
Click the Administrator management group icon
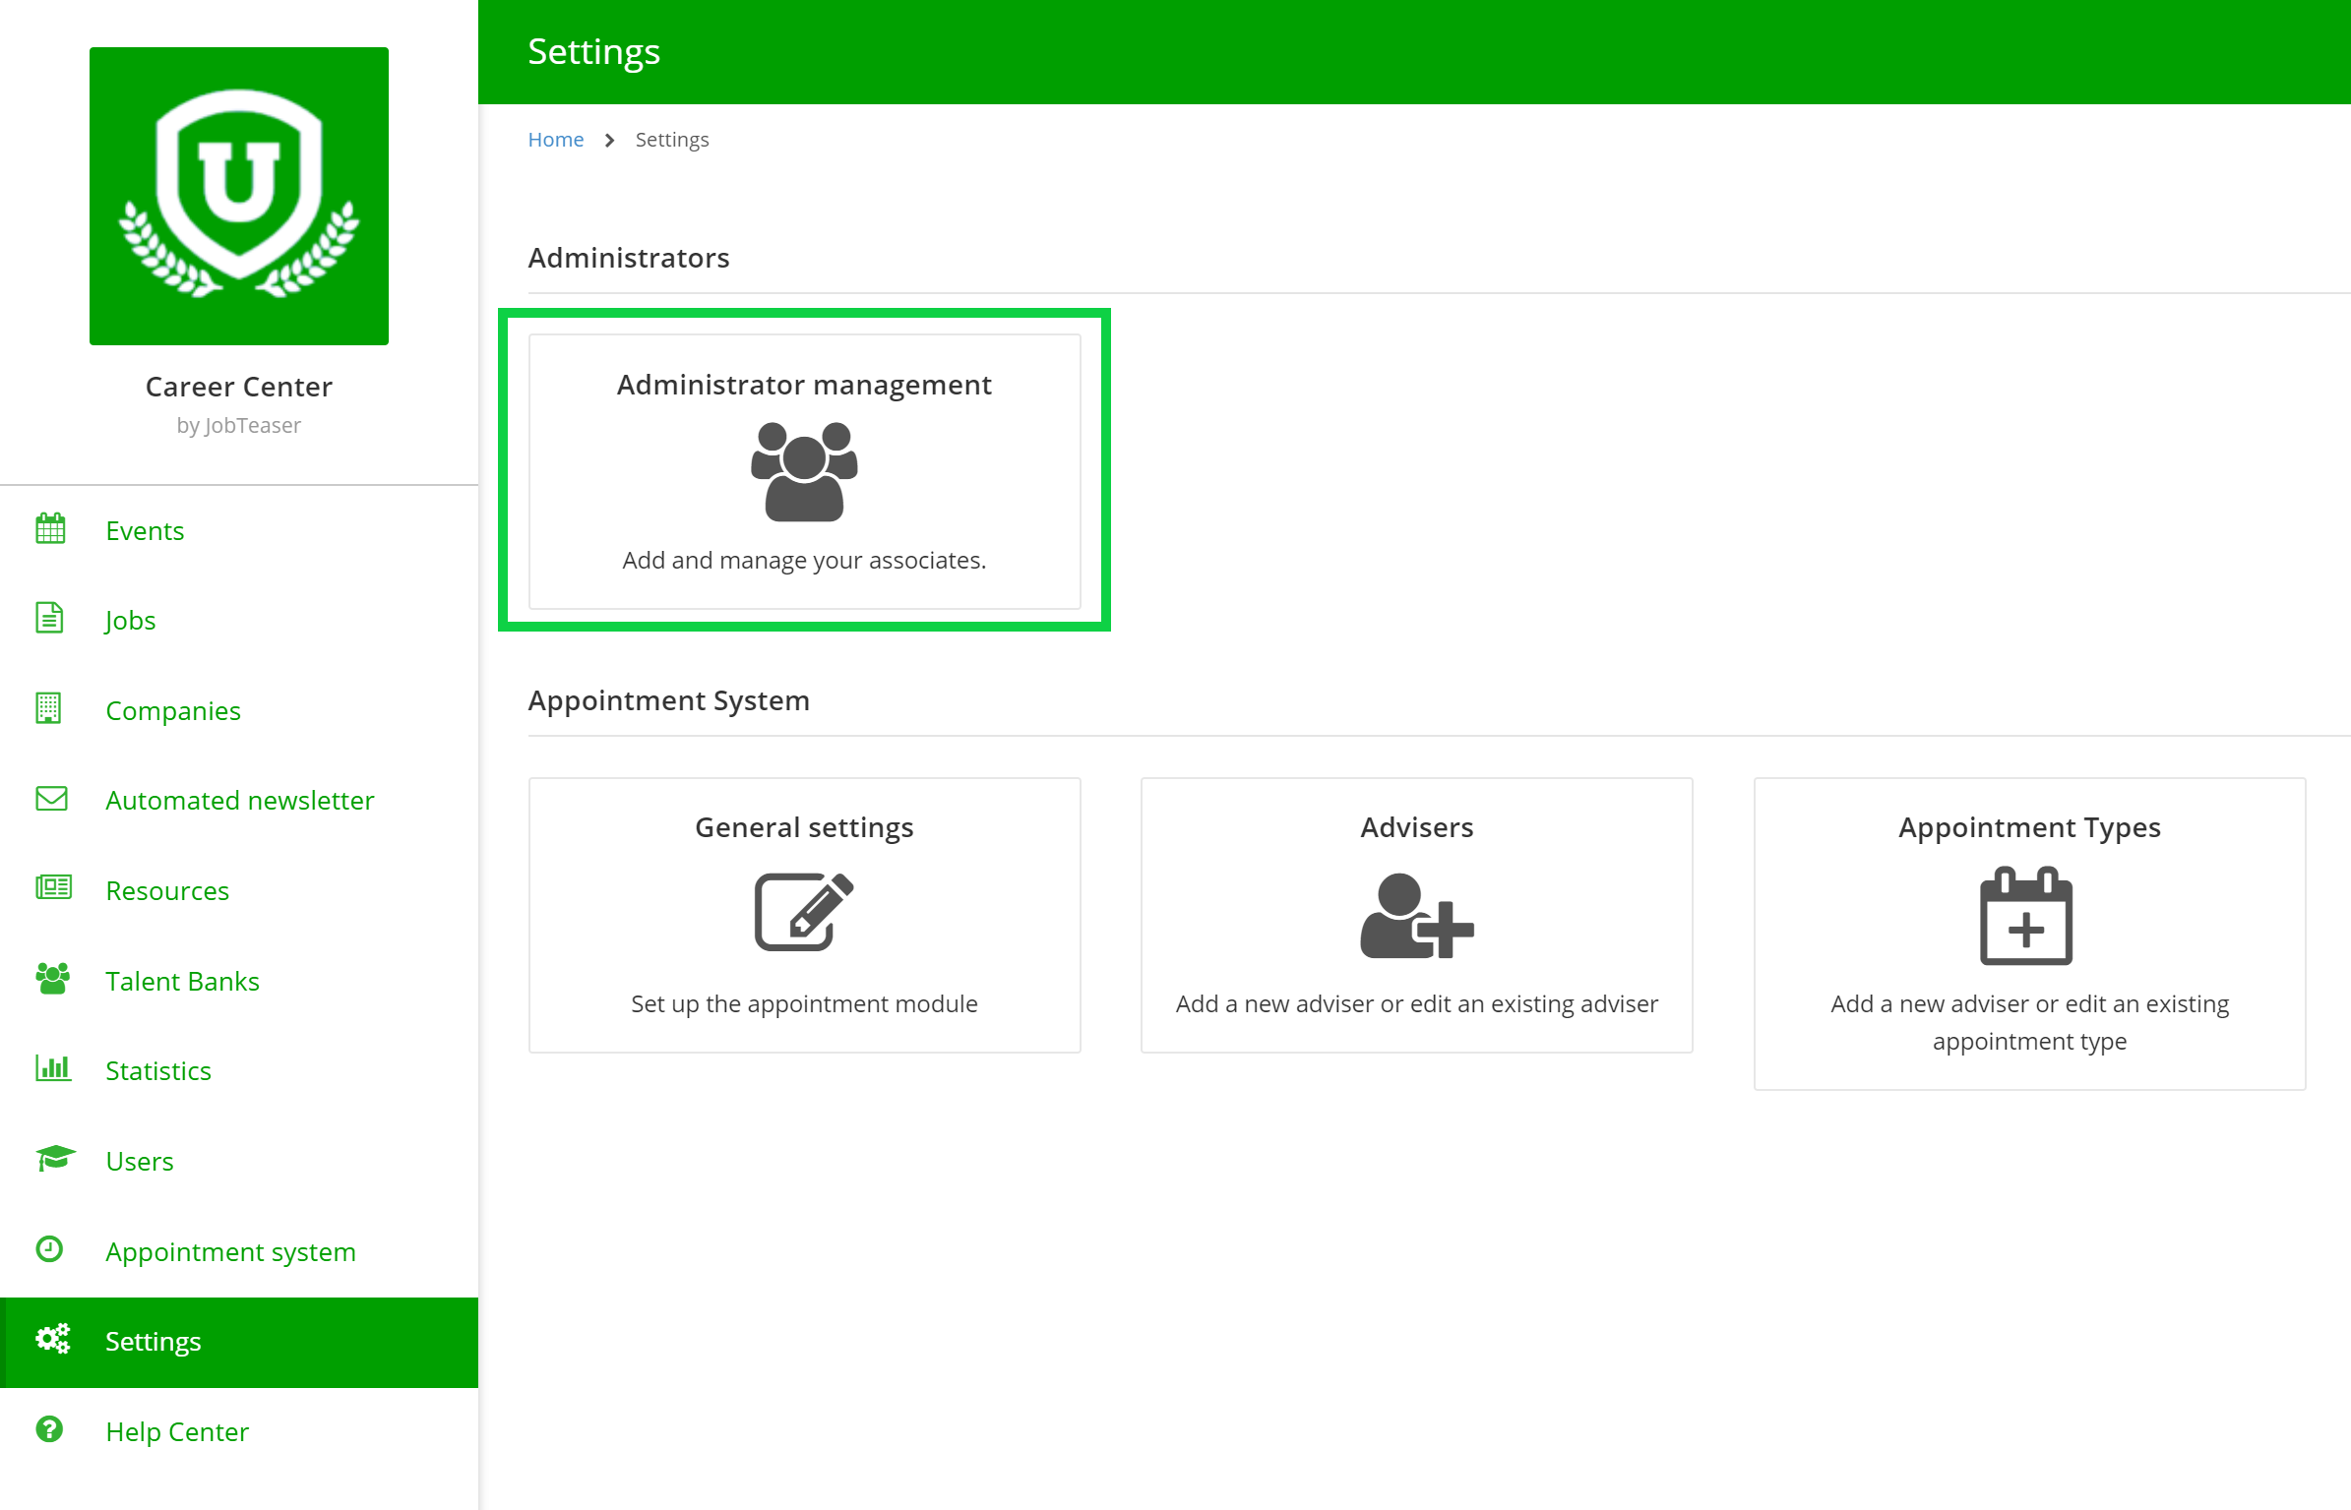[804, 472]
